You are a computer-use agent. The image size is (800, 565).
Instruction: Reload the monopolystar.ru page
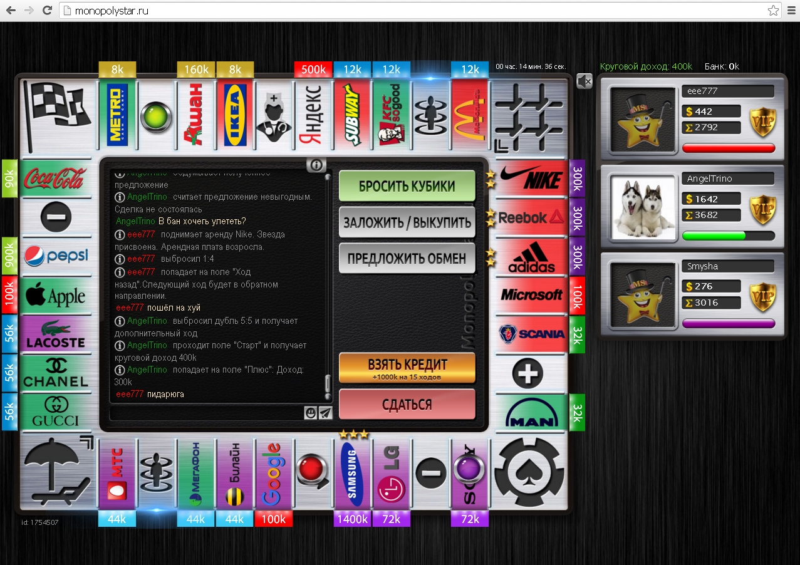(47, 11)
